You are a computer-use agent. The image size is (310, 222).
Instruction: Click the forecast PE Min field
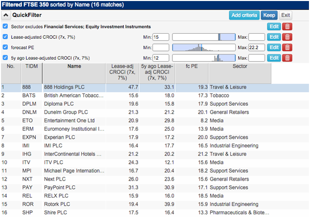coord(161,47)
